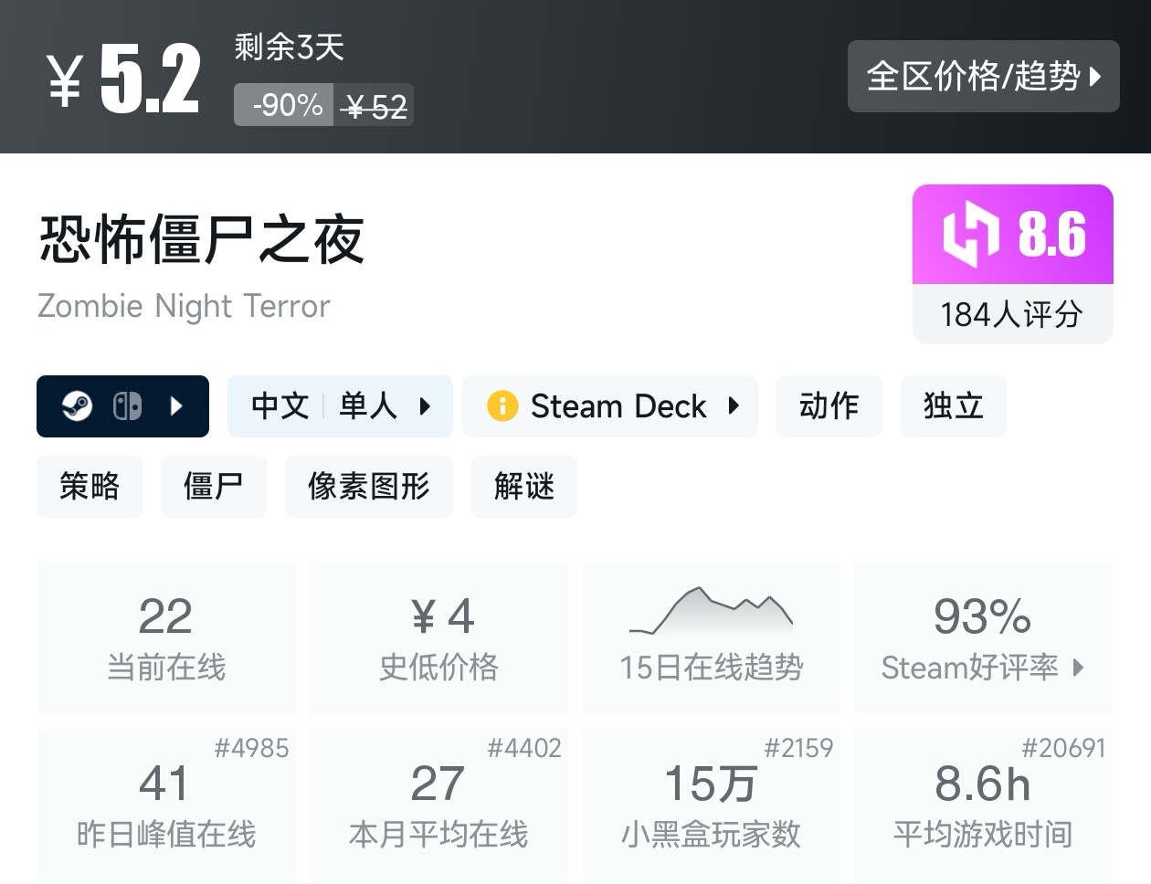Click the Steam platform icon
The width and height of the screenshot is (1151, 884).
(x=77, y=405)
